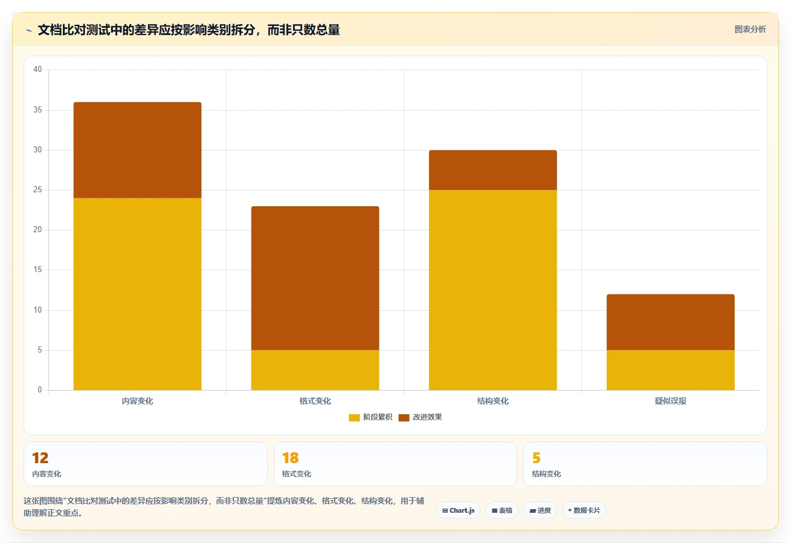
Task: Click the brown bar segment for 内容变化
Action: [137, 150]
